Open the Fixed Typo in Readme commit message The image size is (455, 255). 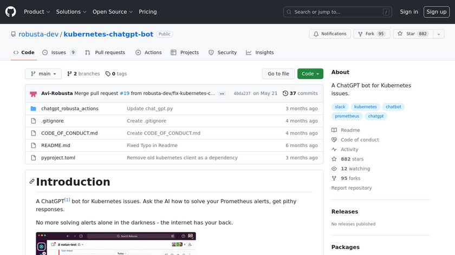click(x=152, y=145)
